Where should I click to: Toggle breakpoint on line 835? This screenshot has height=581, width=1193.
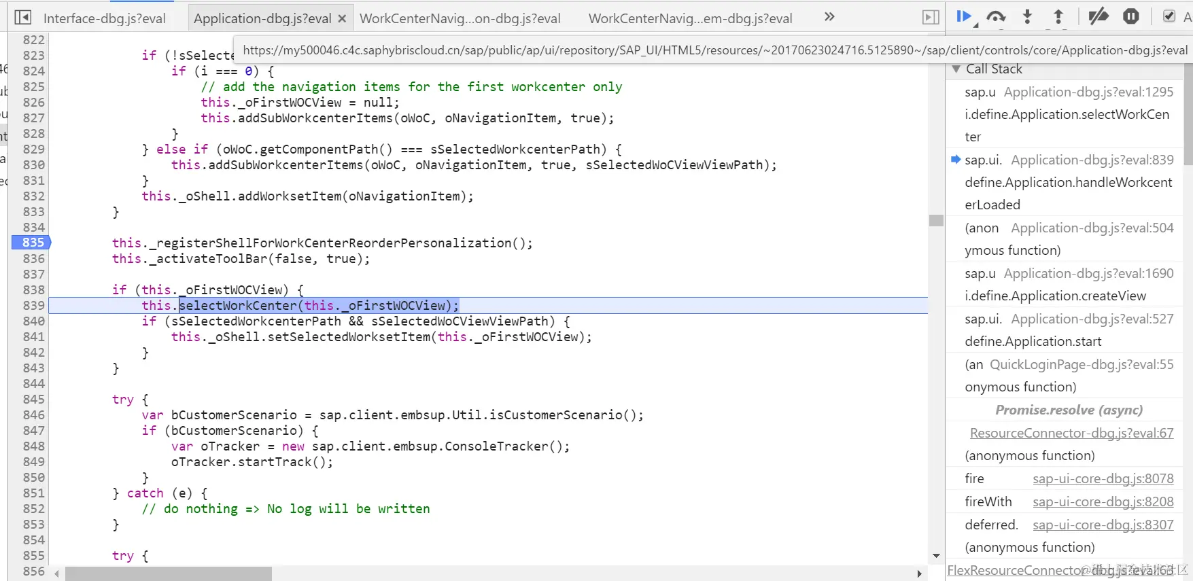pyautogui.click(x=32, y=243)
